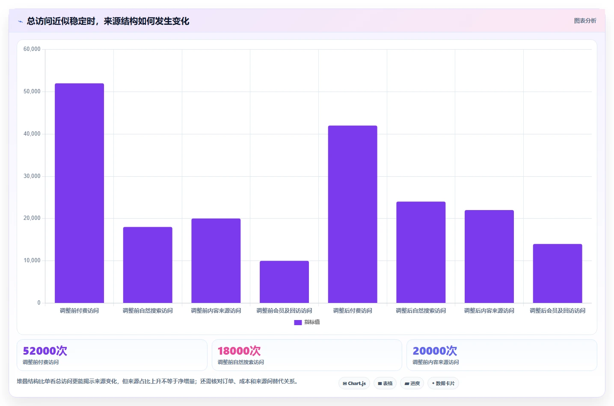Click the x-axis label 调整后会员及回访访问

558,311
